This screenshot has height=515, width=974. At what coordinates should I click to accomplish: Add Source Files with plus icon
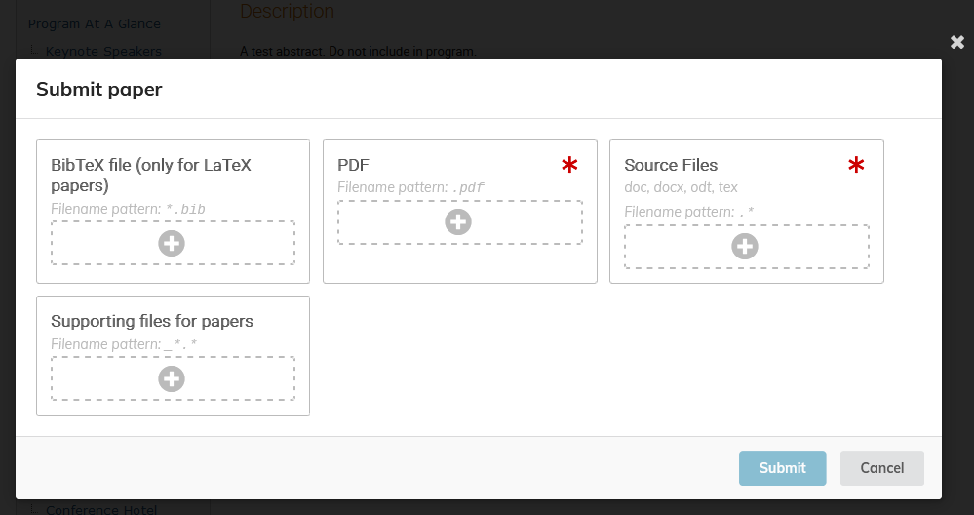coord(745,246)
